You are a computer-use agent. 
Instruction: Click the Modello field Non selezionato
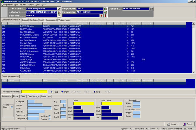click(x=136, y=9)
